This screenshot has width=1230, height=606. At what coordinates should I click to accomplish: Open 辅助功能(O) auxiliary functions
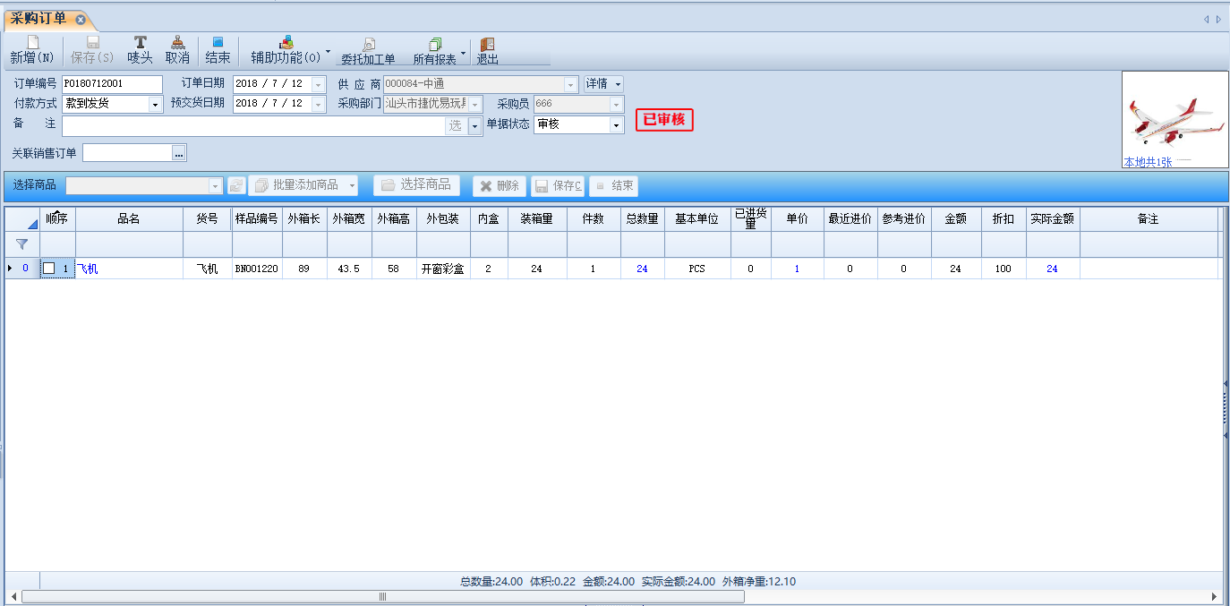point(286,43)
